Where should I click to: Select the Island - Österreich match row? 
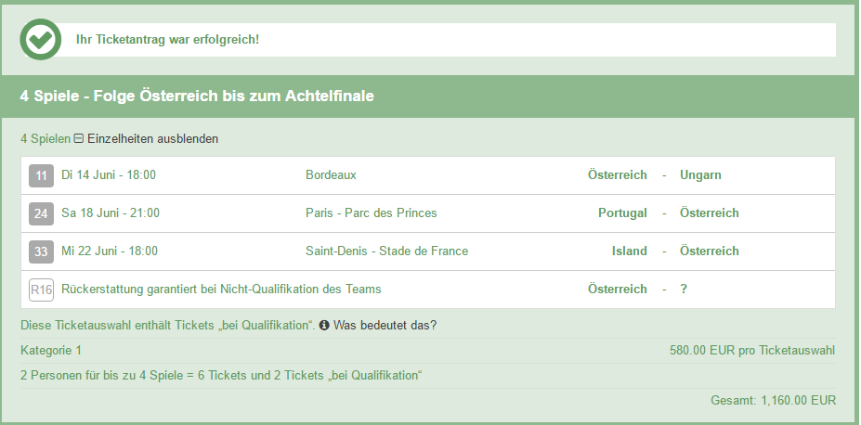point(428,251)
